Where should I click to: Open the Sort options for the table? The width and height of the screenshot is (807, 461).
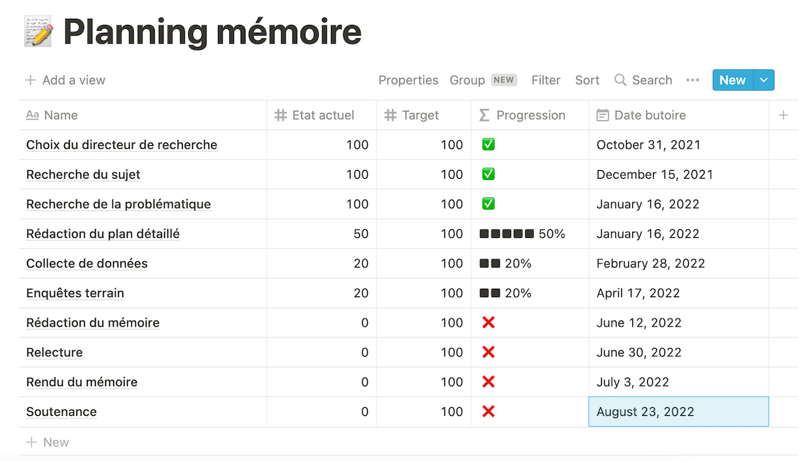(586, 80)
